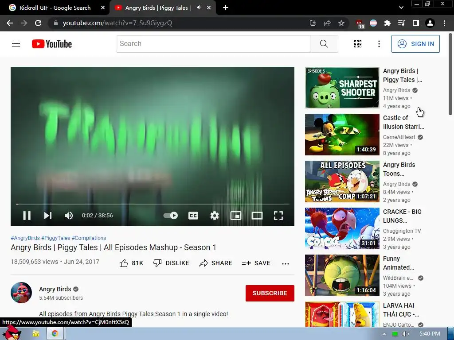This screenshot has height=340, width=454.
Task: Open Angry Birds Toons All Episodes thumbnail
Action: (x=342, y=181)
